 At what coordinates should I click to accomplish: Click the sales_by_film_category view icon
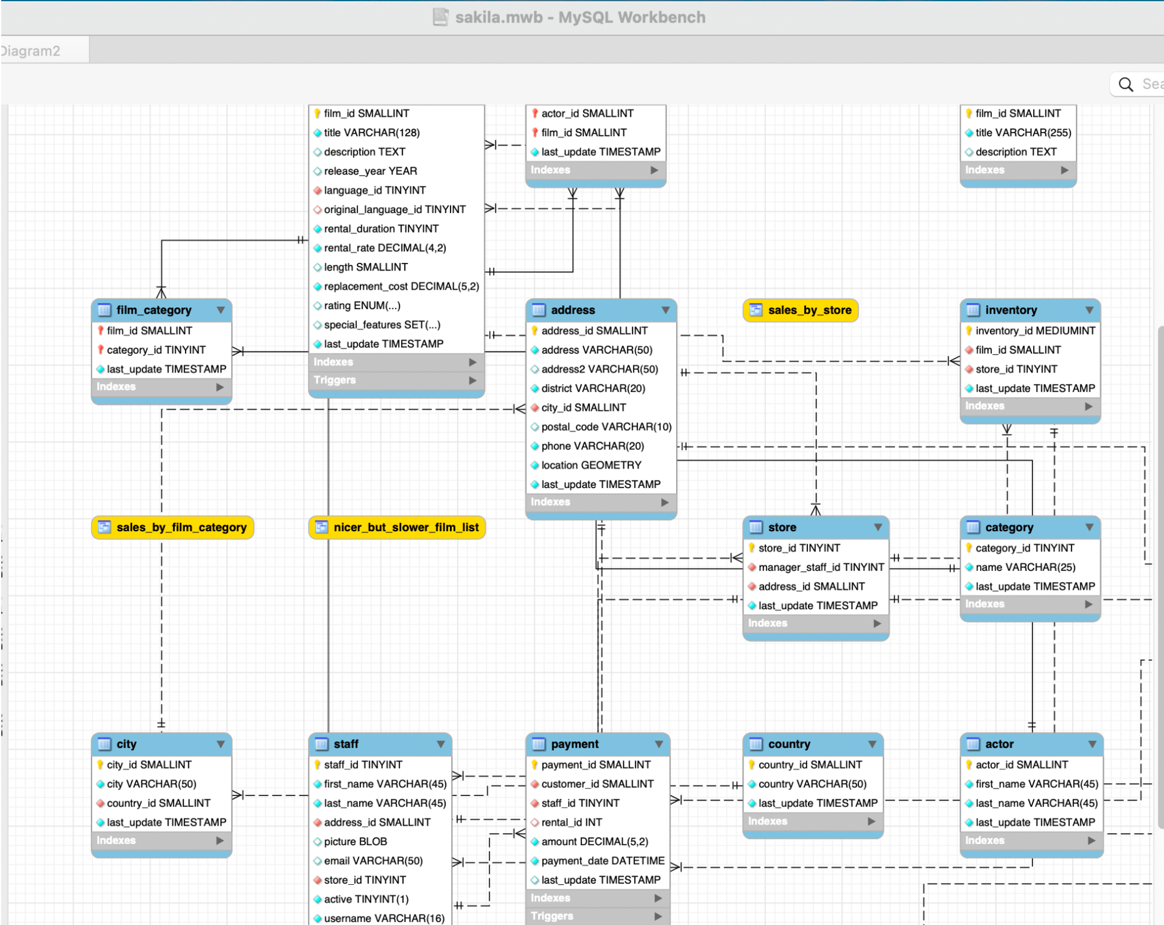coord(105,527)
